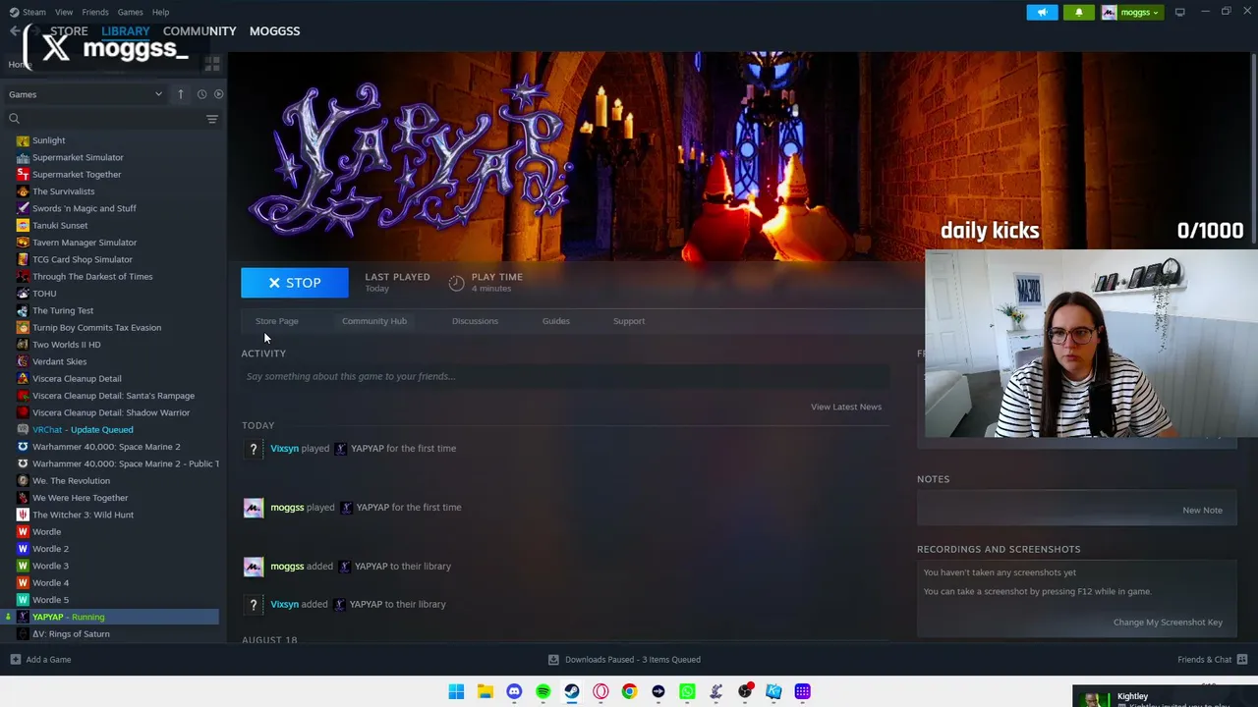This screenshot has width=1258, height=707.
Task: Click the ready-to-play filter icon
Action: 218,94
